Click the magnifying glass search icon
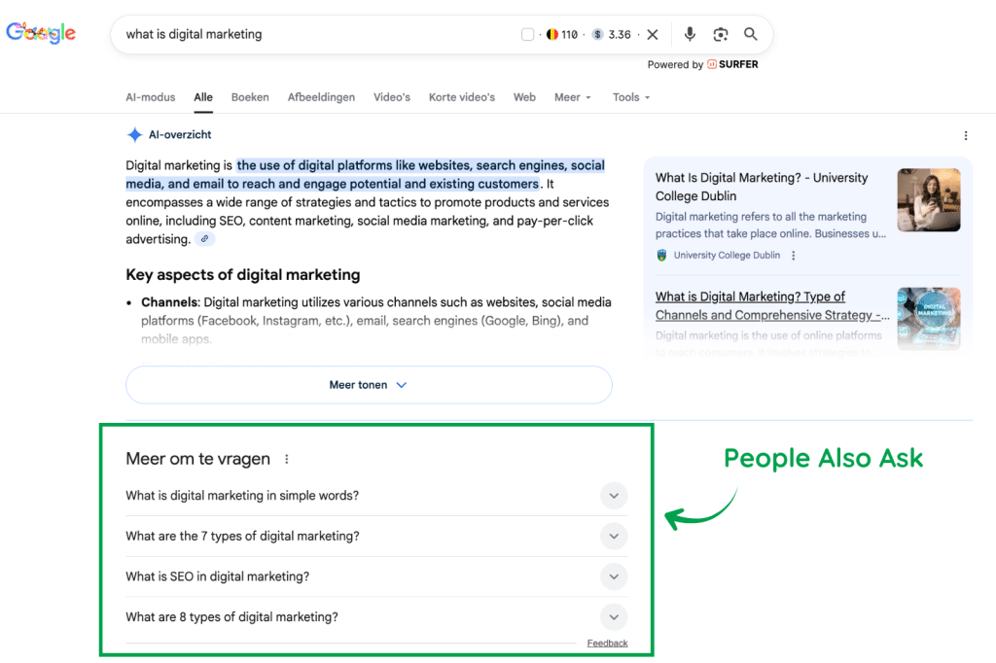Screen dimensions: 996x663 coord(751,34)
